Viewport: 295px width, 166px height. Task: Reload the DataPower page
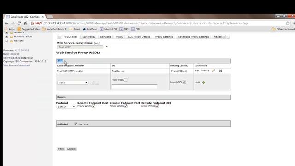click(19, 23)
